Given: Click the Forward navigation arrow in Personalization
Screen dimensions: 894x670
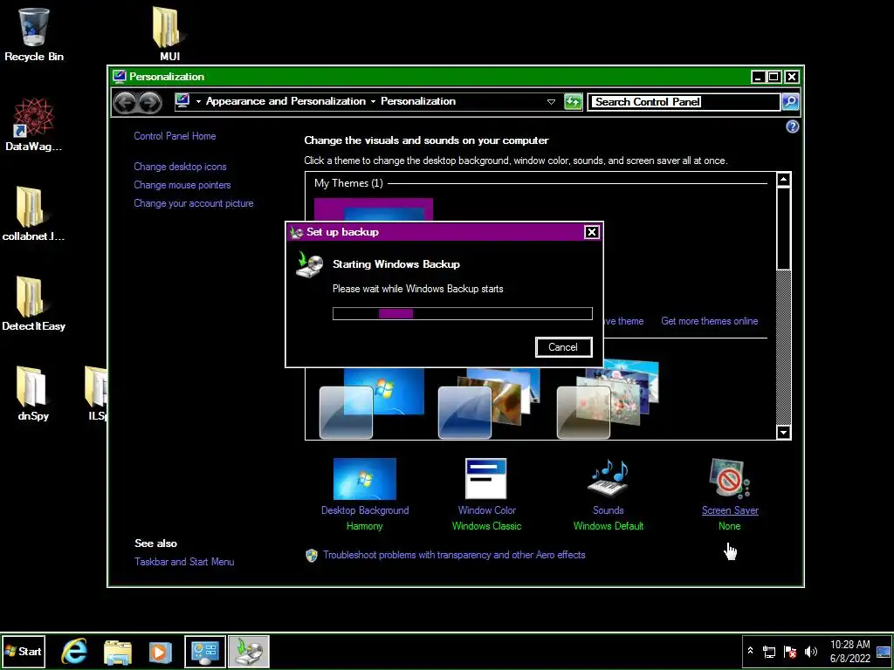Looking at the screenshot, I should pyautogui.click(x=150, y=103).
